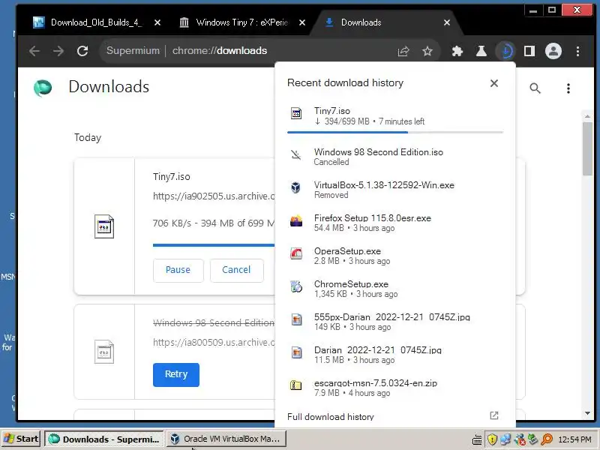Viewport: 600px width, 450px height.
Task: Click Tiny7.iso progress bar in popup
Action: click(x=395, y=133)
